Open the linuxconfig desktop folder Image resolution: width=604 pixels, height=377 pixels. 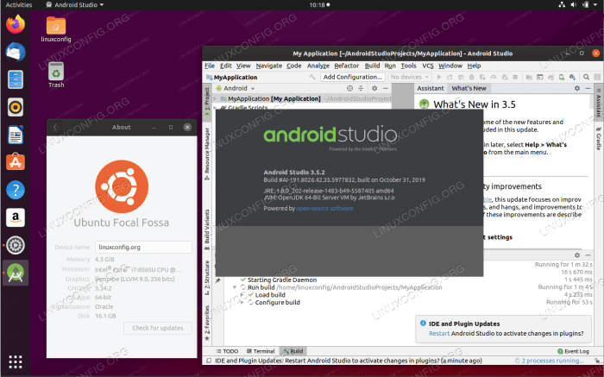click(56, 29)
